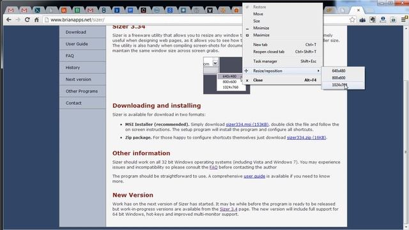This screenshot has width=409, height=230.
Task: Switch to the green B favicon tab
Action: (x=77, y=10)
